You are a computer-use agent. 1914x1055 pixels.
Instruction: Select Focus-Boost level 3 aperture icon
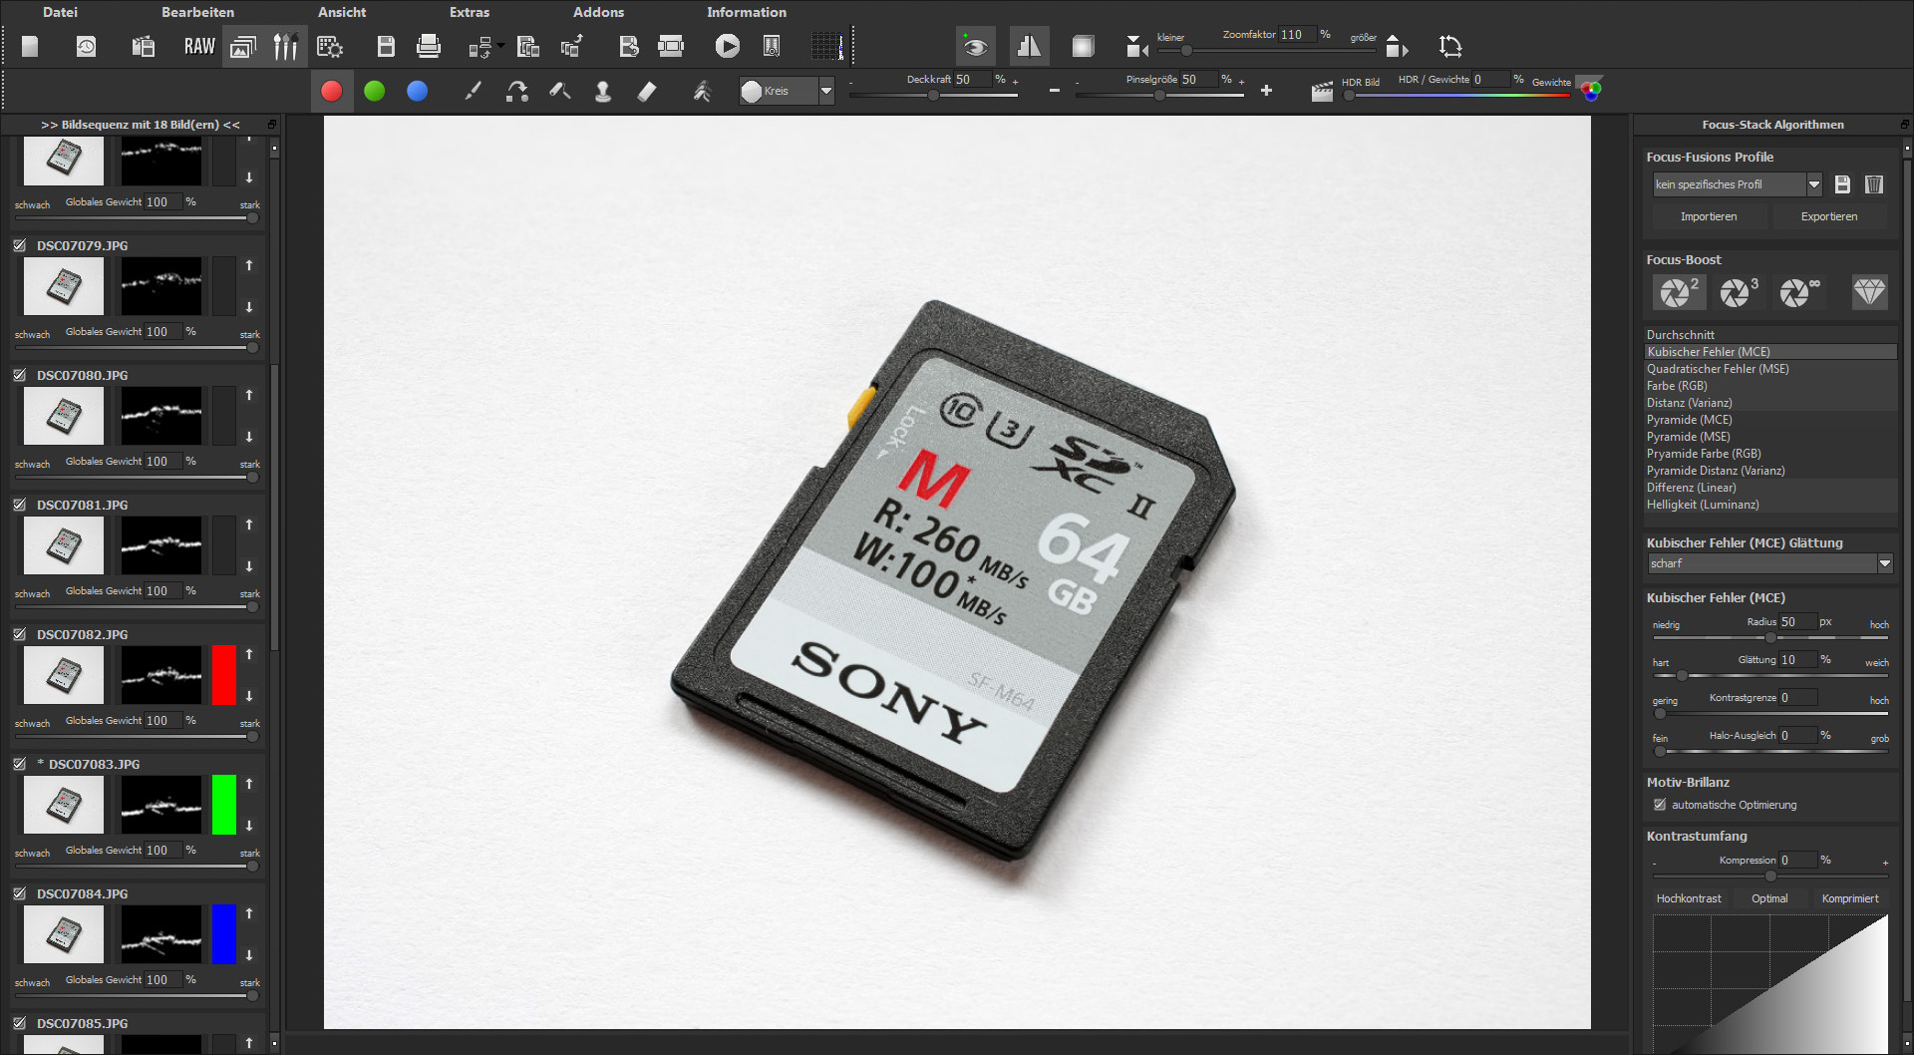point(1738,292)
